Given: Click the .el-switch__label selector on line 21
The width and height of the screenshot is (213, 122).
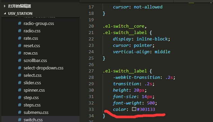Looking at the screenshot, I should coord(125,33).
